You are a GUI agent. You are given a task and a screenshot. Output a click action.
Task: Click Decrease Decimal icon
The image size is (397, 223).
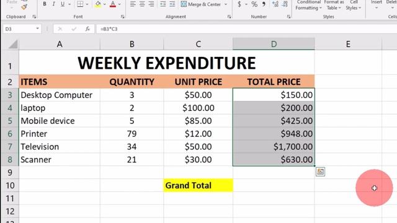[285, 4]
